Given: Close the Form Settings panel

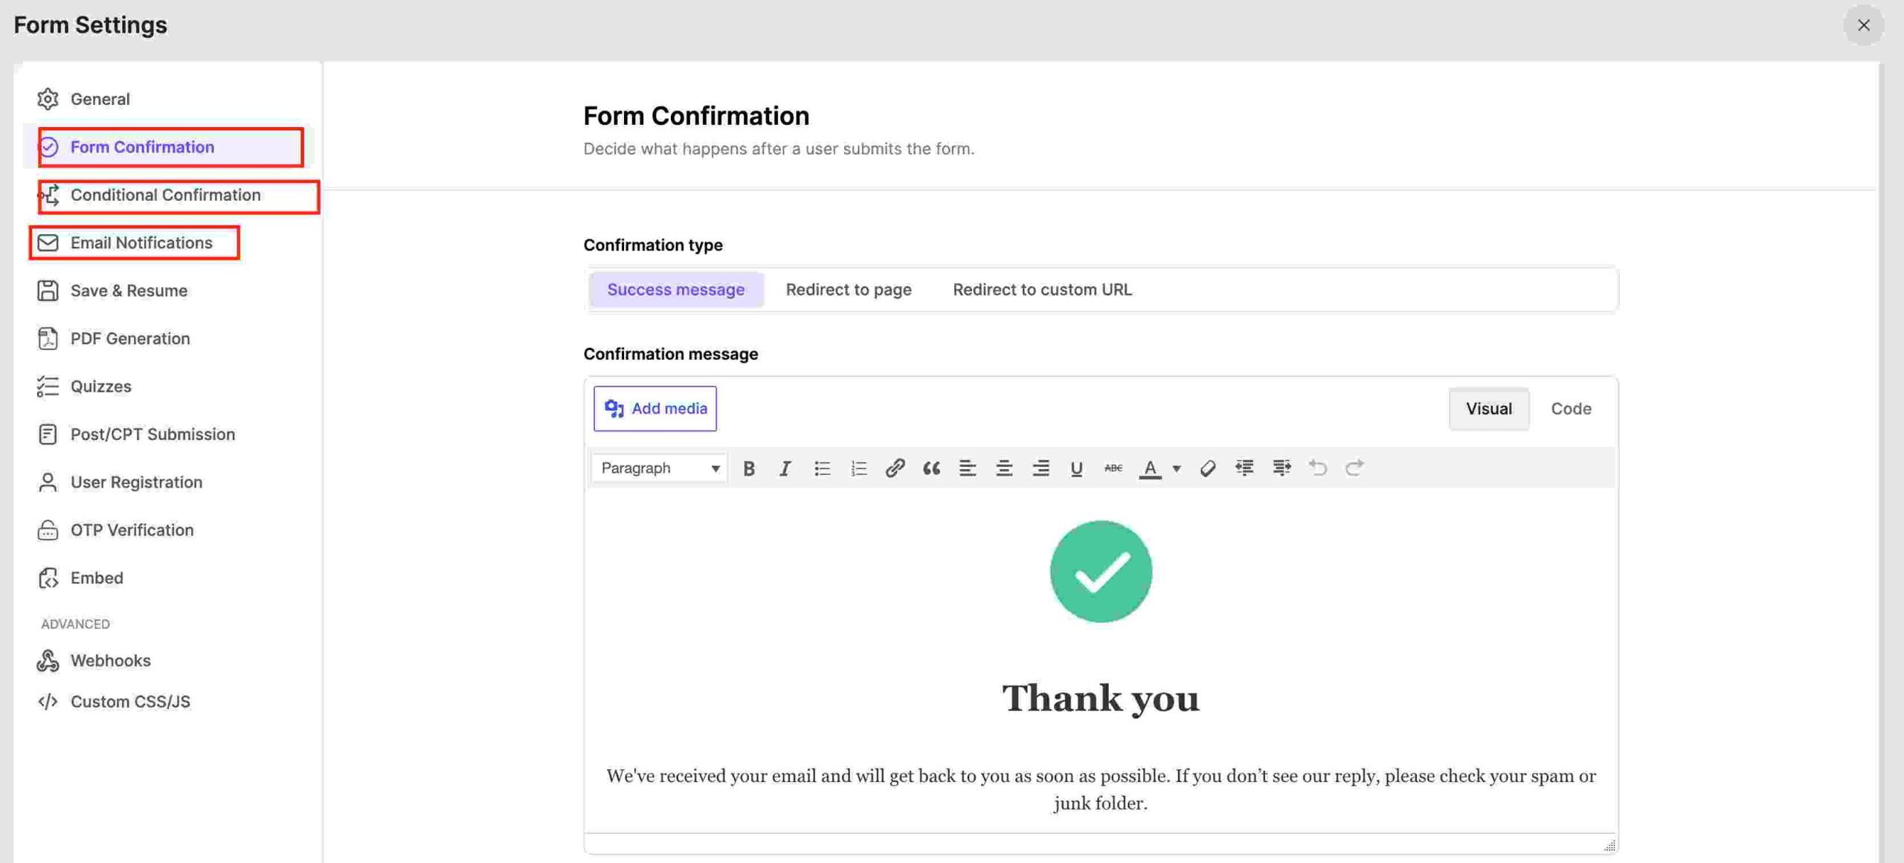Looking at the screenshot, I should pos(1863,25).
